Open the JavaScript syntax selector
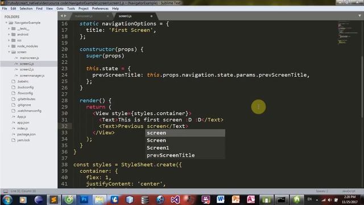 pyautogui.click(x=349, y=191)
